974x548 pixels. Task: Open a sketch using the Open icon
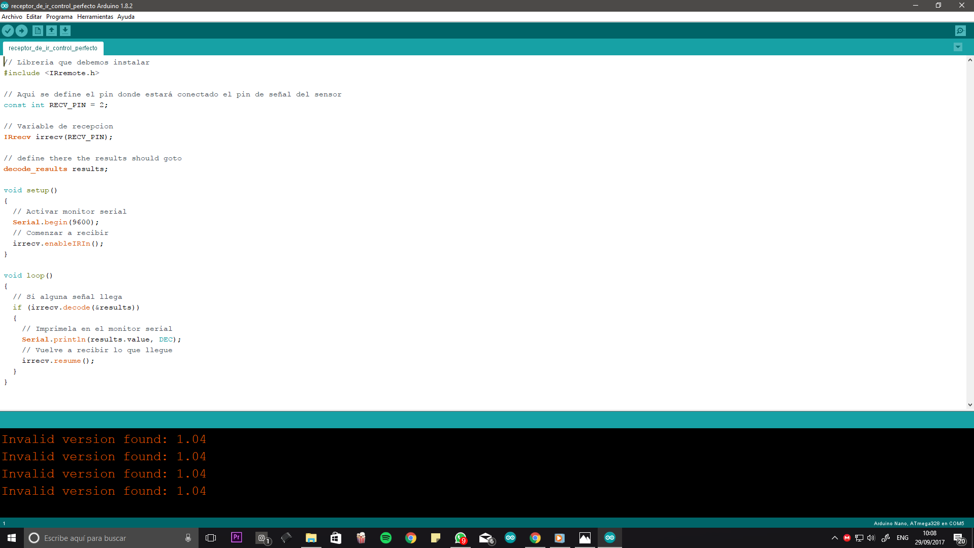click(x=51, y=30)
